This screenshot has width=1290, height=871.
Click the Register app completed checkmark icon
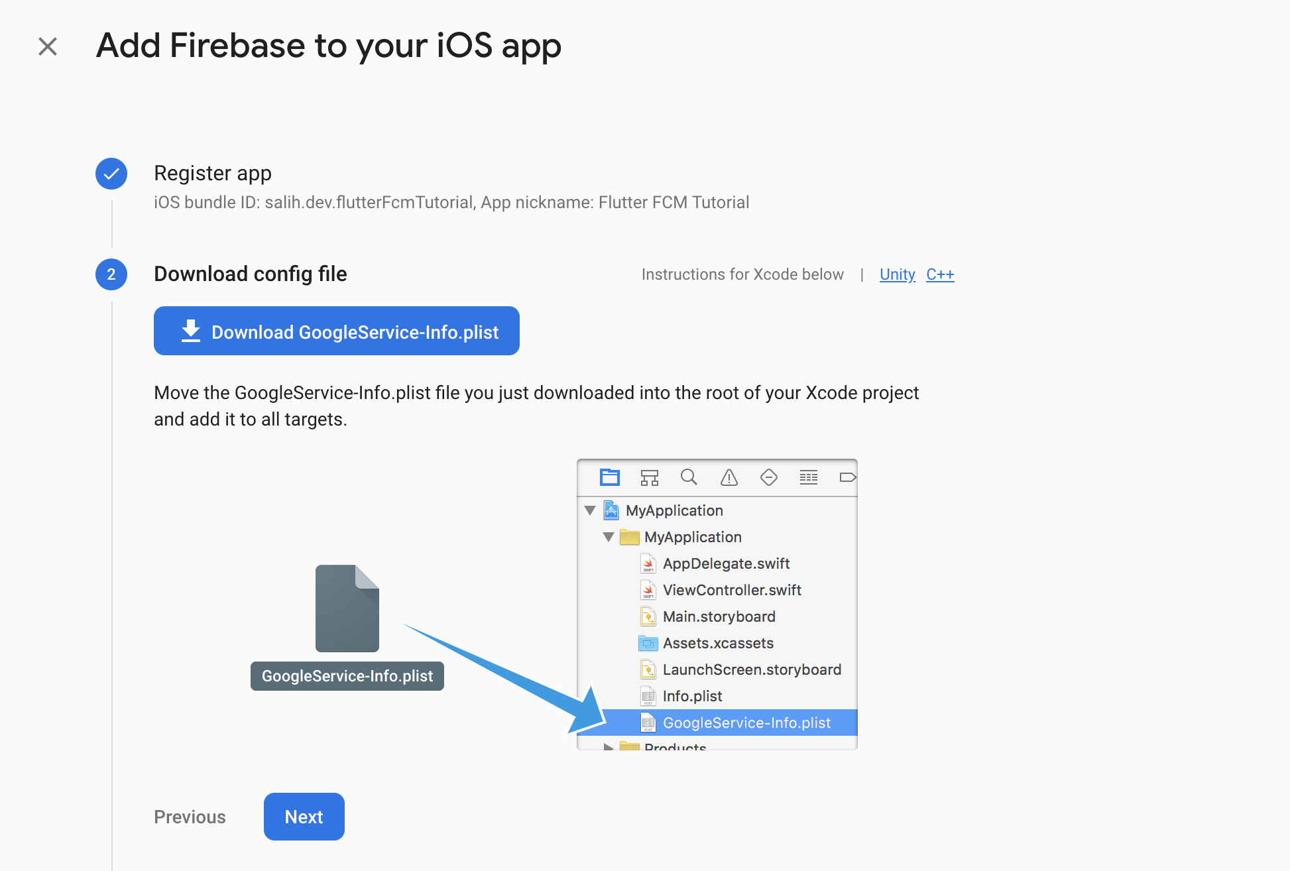point(111,174)
